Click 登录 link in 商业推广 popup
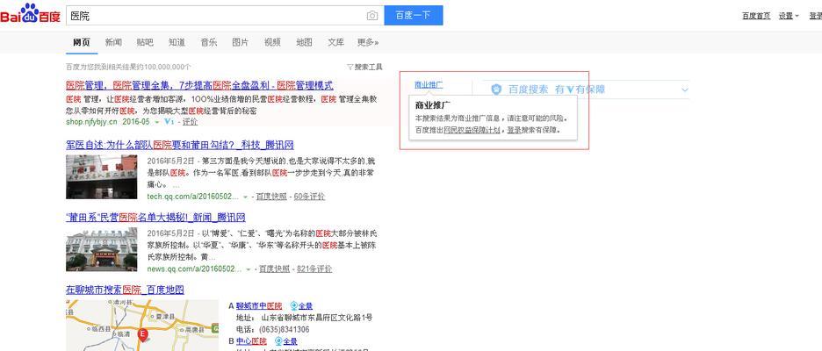The height and width of the screenshot is (351, 822). pyautogui.click(x=513, y=130)
